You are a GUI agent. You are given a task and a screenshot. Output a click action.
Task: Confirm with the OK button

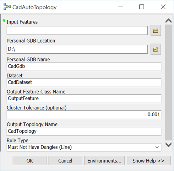30,161
